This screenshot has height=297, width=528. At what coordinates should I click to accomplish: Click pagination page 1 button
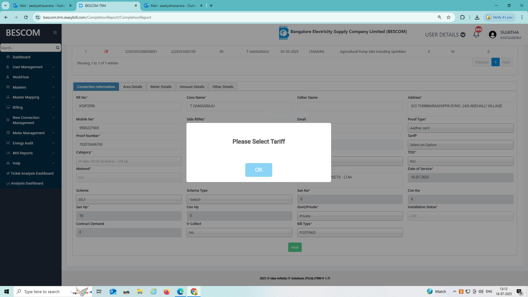click(496, 62)
